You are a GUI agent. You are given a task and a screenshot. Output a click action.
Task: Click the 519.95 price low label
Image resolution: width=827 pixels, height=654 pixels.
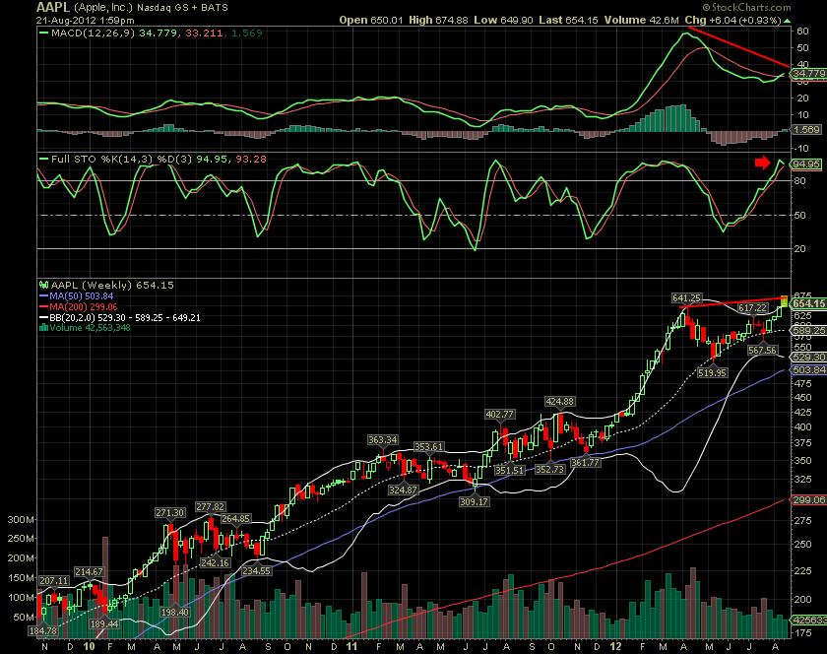coord(712,372)
